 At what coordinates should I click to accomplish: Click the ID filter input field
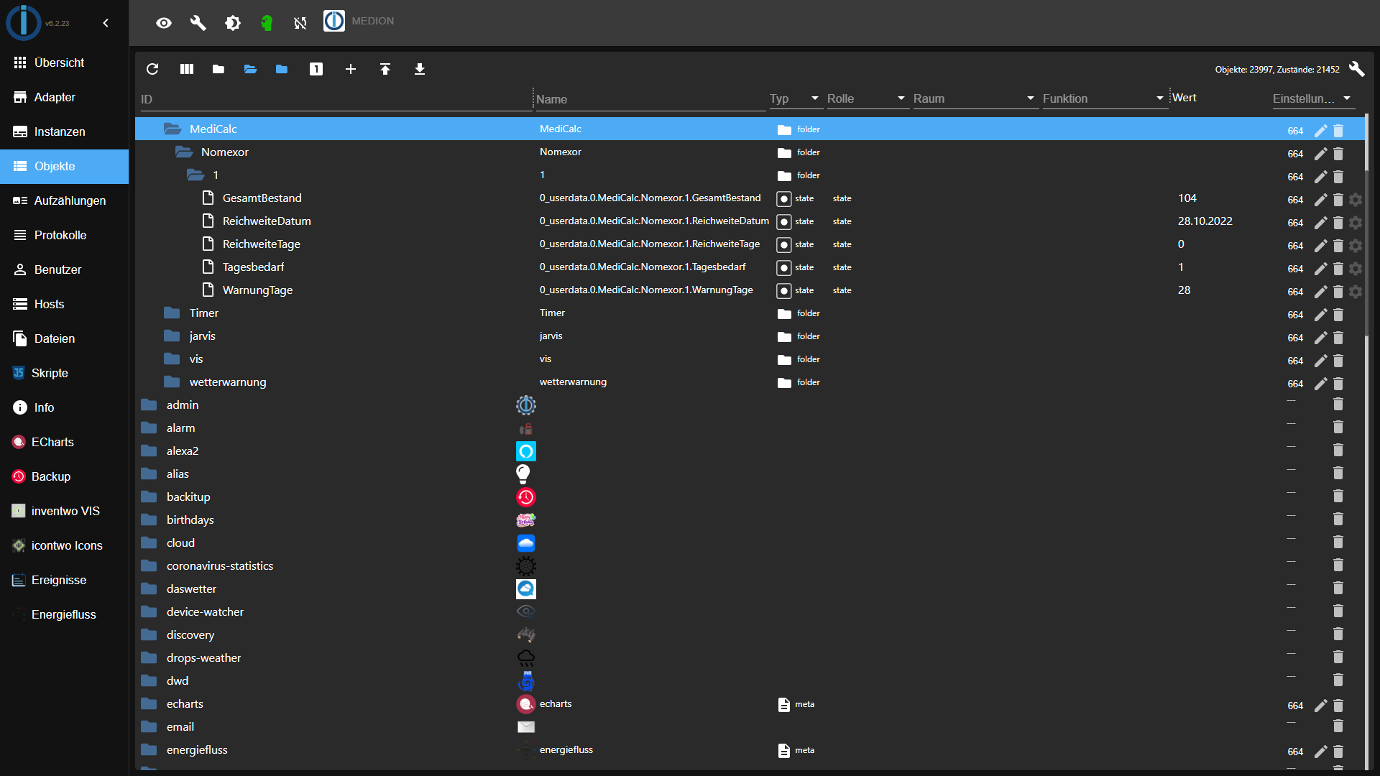tap(336, 99)
